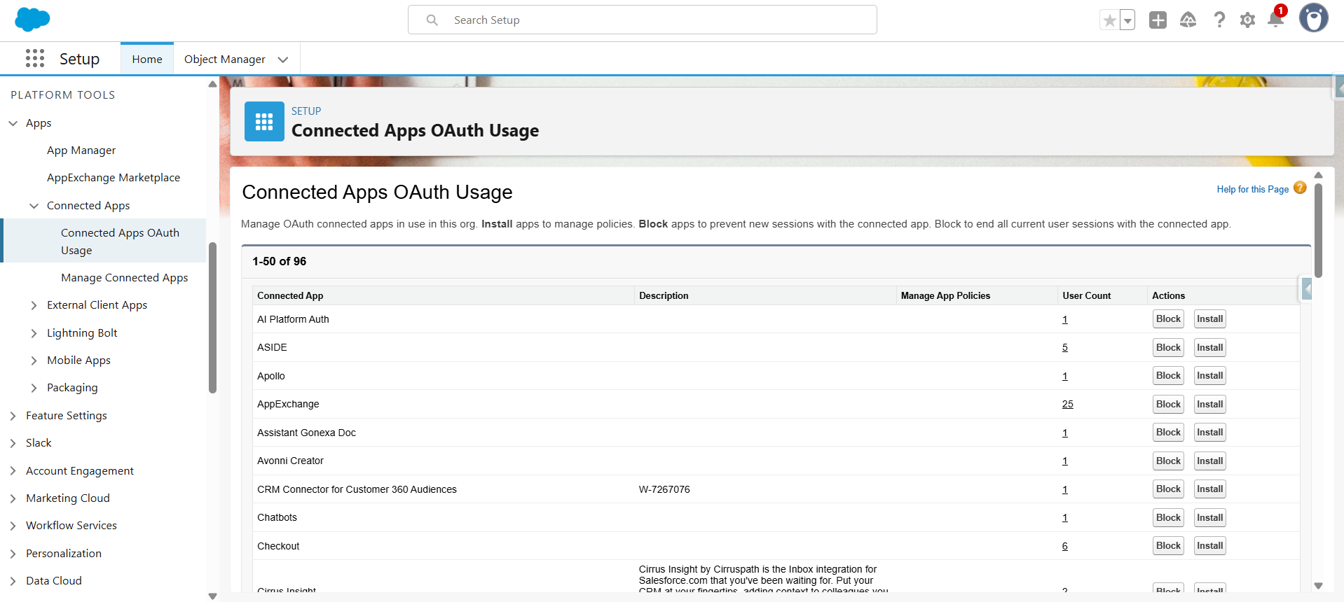The image size is (1344, 602).
Task: Open Manage Connected Apps in sidebar
Action: [x=124, y=278]
